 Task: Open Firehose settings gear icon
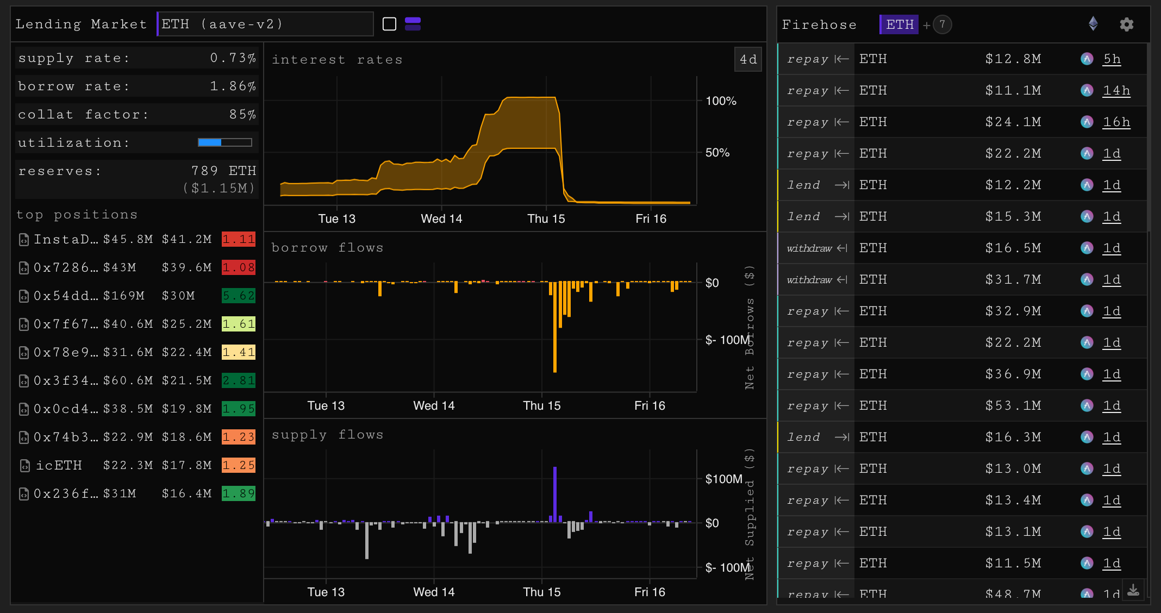[1126, 24]
